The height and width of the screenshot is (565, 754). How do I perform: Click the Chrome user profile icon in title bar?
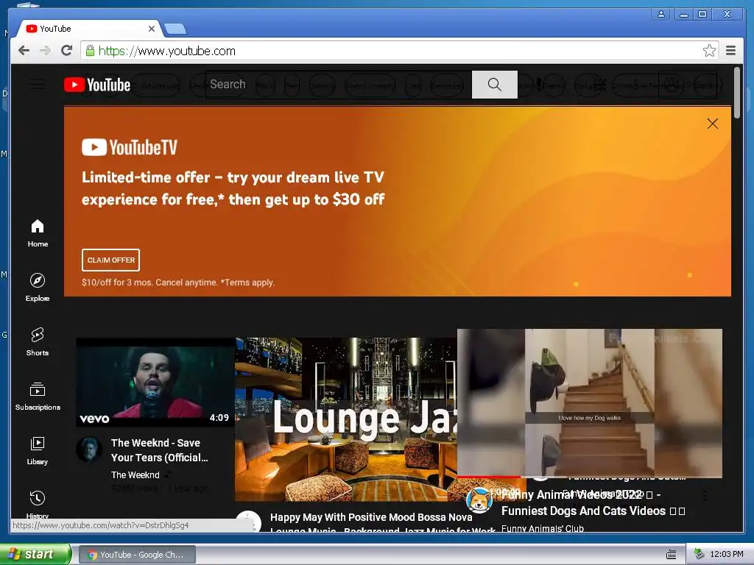pyautogui.click(x=661, y=14)
